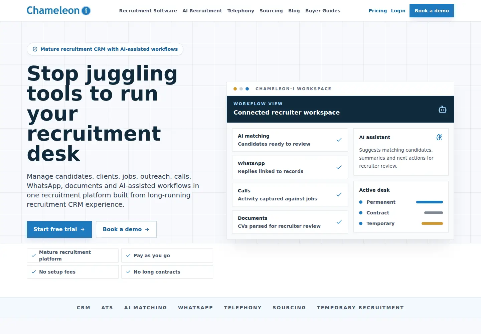Open the Recruitment Software menu
481x334 pixels.
(148, 11)
